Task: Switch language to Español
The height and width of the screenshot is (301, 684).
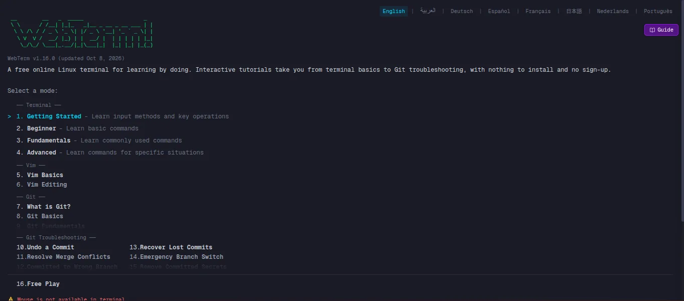Action: tap(499, 11)
